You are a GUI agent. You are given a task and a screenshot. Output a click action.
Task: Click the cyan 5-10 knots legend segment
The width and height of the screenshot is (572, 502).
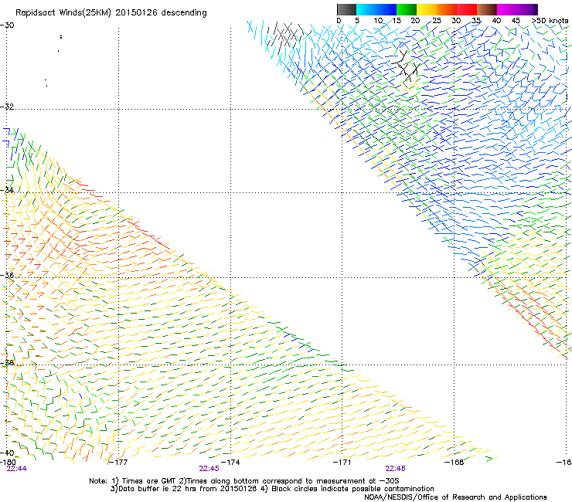click(366, 9)
